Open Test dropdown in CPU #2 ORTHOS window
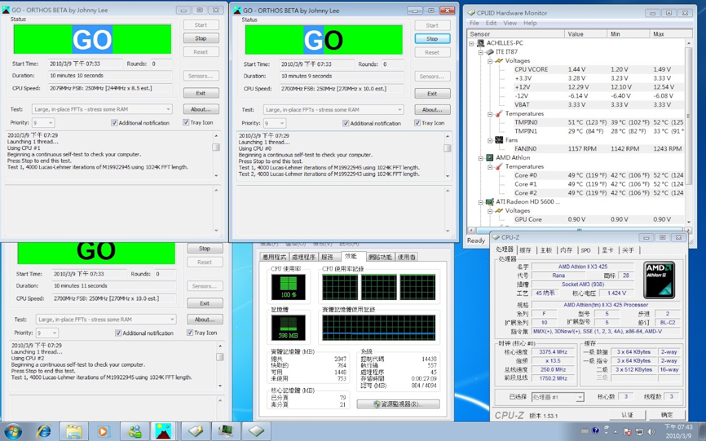Image resolution: width=706 pixels, height=441 pixels. 106,319
